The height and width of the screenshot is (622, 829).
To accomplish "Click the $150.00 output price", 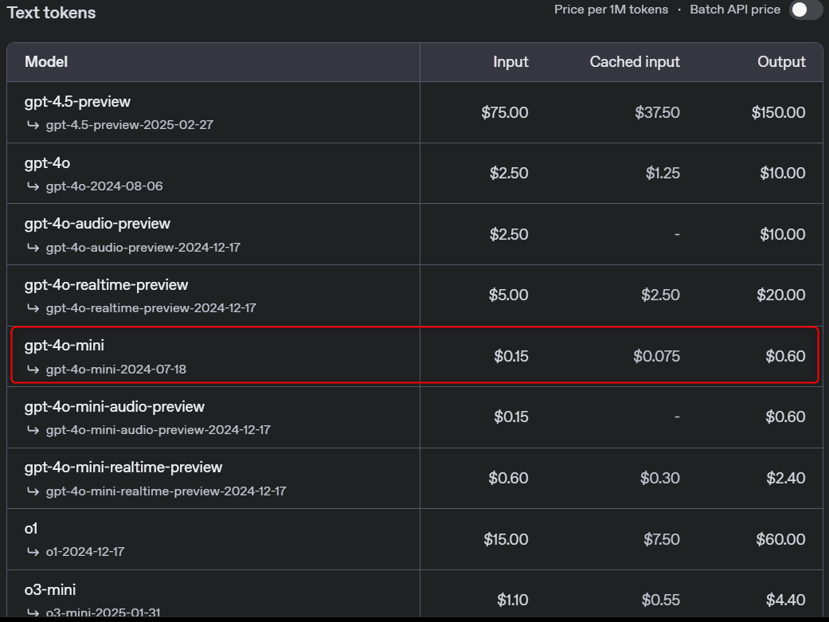I will [x=778, y=112].
